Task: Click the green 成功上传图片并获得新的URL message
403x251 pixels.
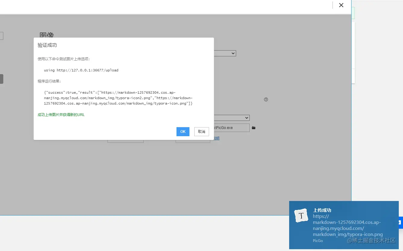Action: coord(61,115)
